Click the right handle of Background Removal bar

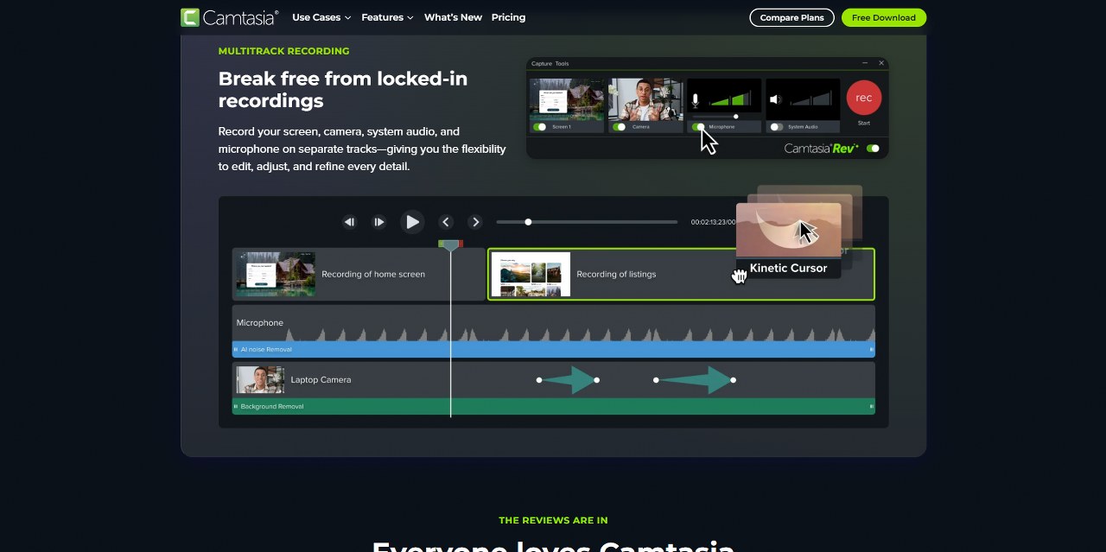(x=871, y=407)
